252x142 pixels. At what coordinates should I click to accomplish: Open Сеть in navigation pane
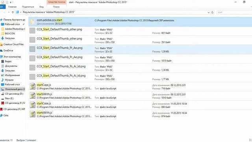(x=6, y=115)
